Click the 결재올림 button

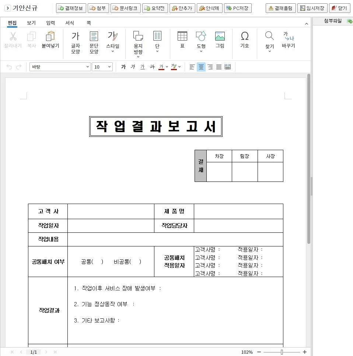(280, 8)
